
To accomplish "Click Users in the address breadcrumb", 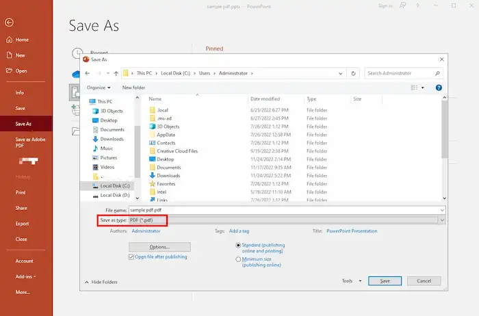I will click(205, 73).
